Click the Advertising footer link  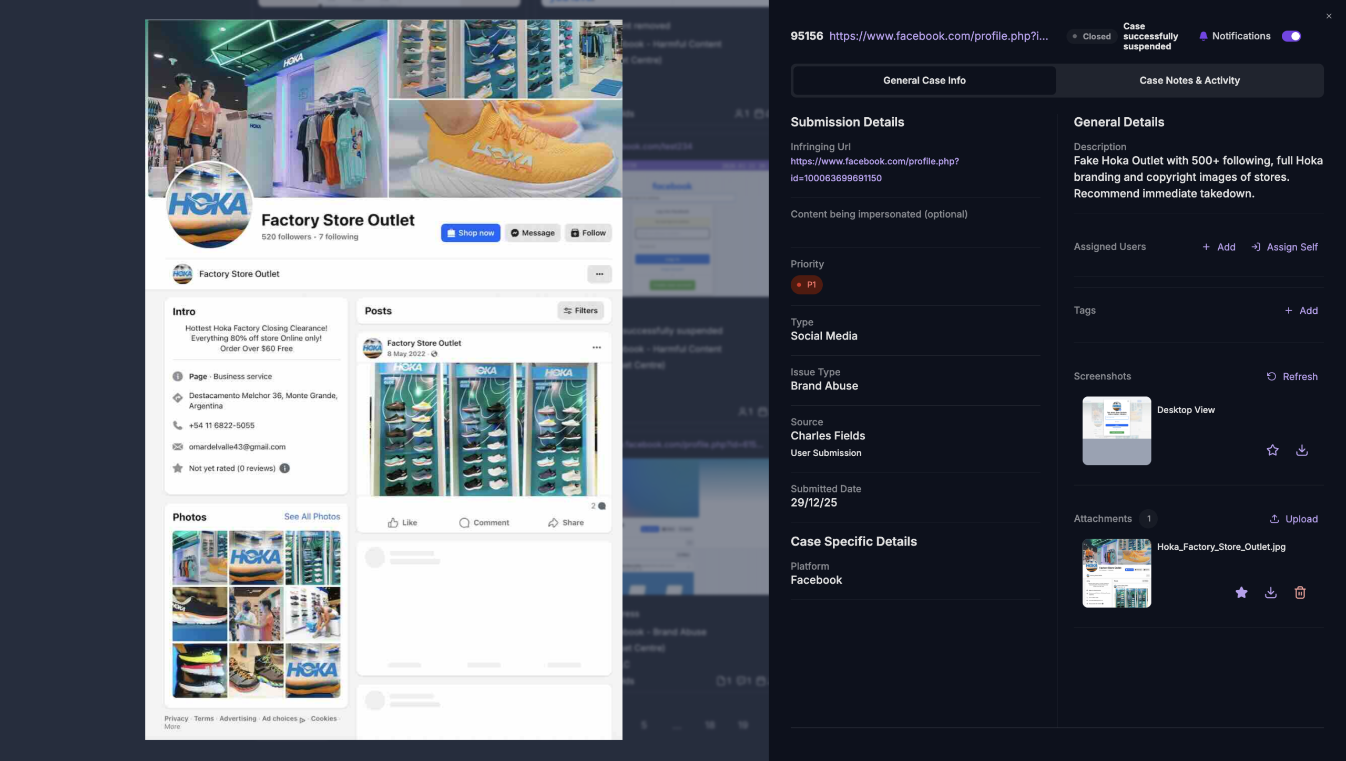(238, 718)
